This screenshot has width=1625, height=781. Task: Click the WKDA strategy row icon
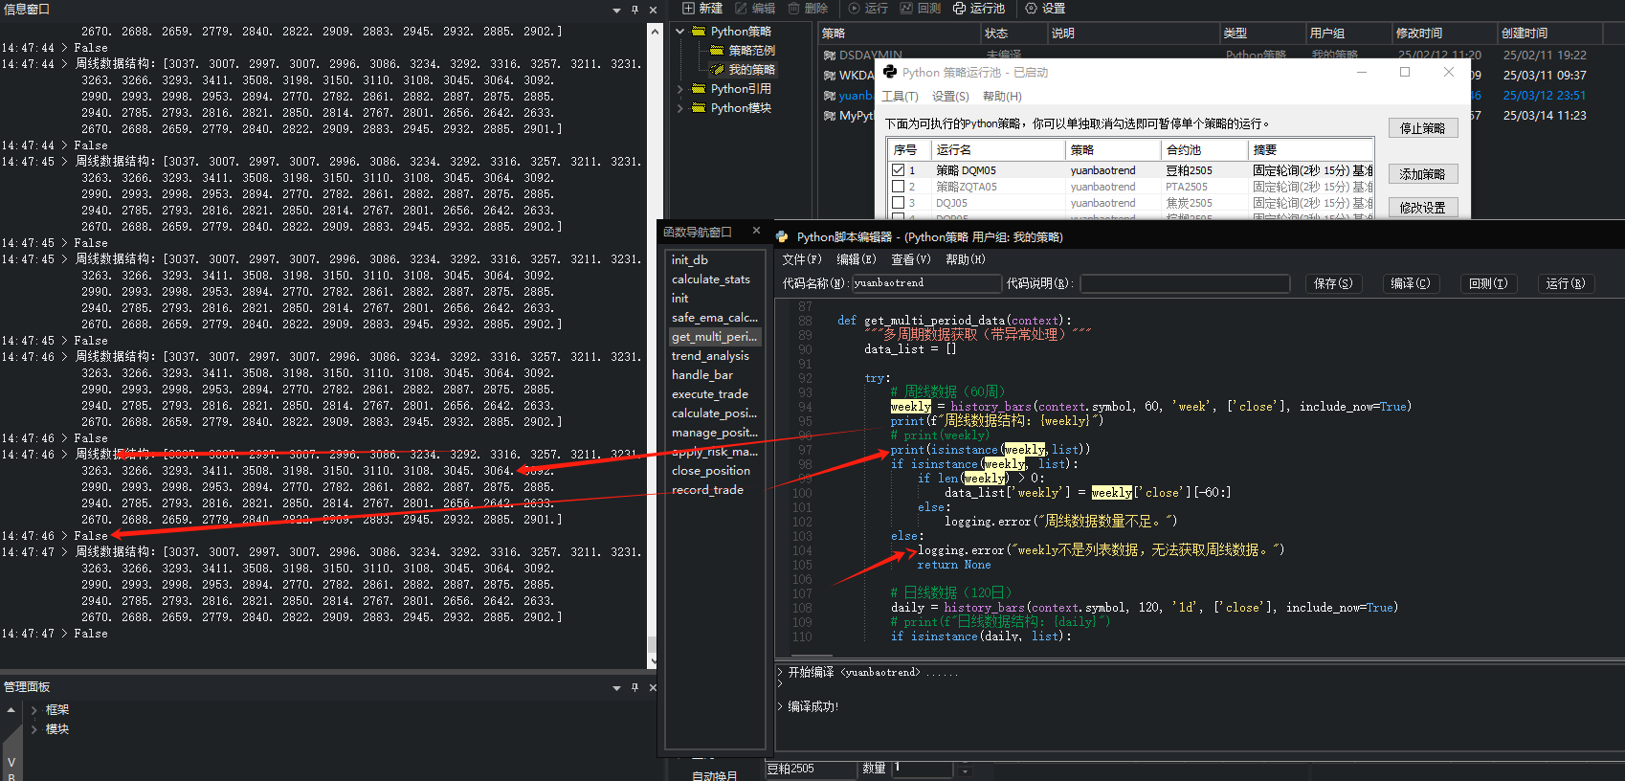click(x=829, y=75)
